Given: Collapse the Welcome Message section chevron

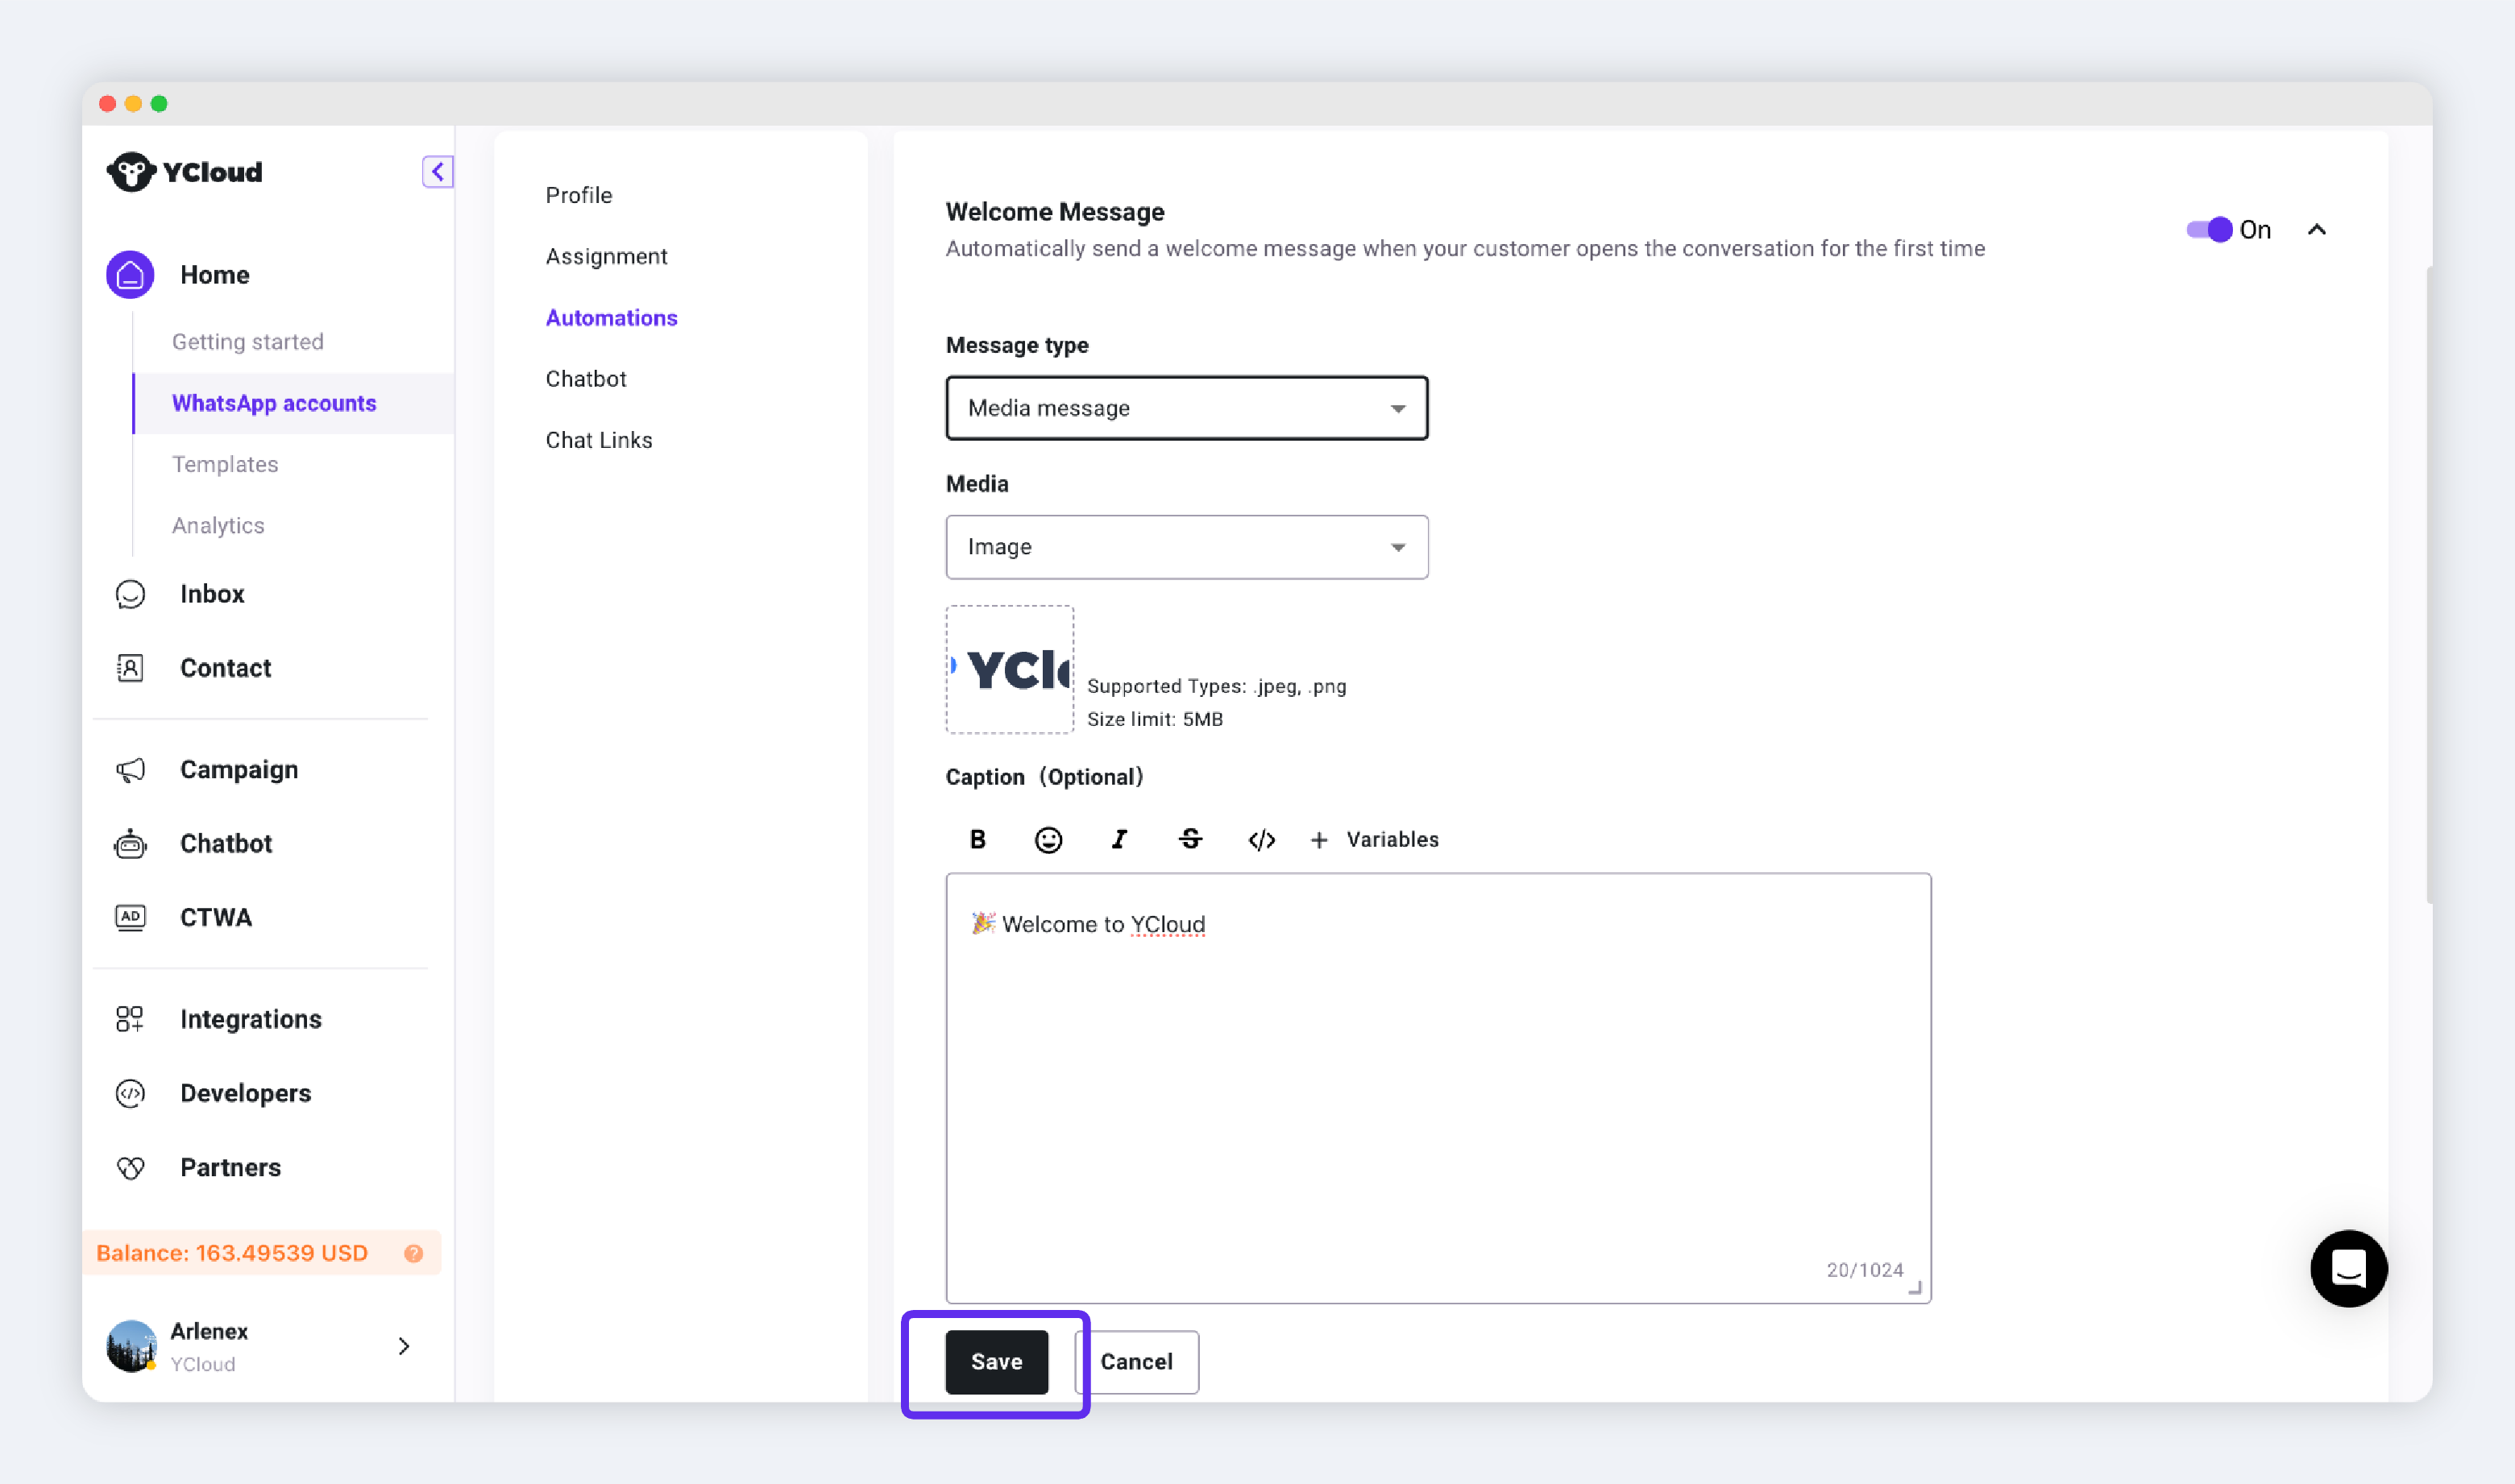Looking at the screenshot, I should [2316, 230].
